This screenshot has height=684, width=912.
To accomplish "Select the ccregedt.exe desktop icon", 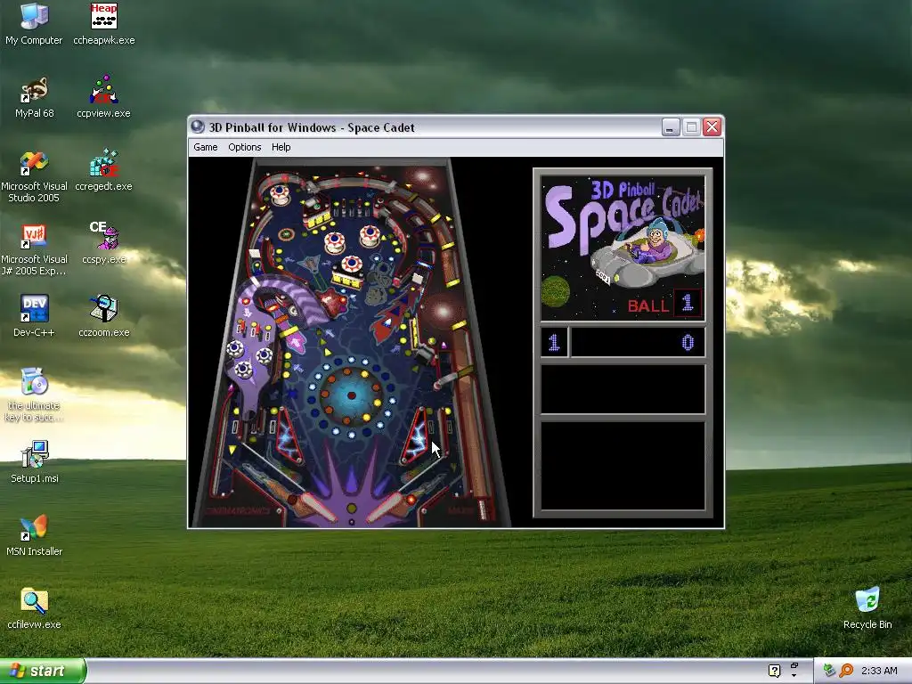I will click(103, 170).
